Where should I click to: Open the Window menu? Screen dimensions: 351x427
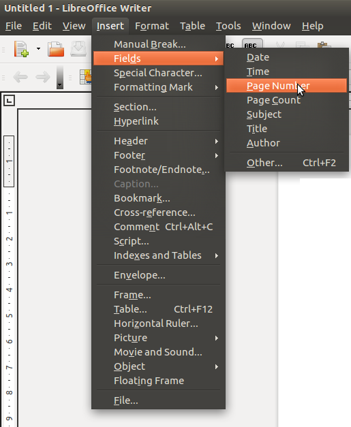pyautogui.click(x=271, y=26)
